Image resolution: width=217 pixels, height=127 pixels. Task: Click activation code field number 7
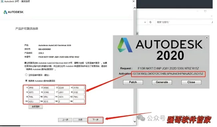64,92
